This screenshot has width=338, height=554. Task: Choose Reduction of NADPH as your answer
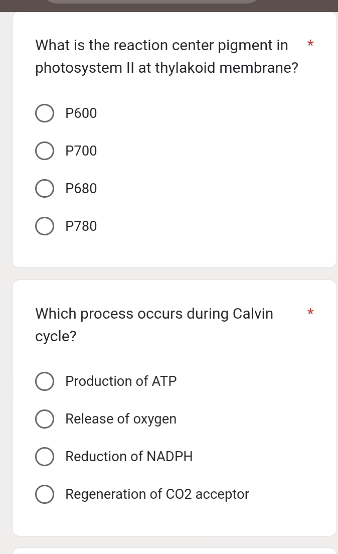click(x=45, y=457)
